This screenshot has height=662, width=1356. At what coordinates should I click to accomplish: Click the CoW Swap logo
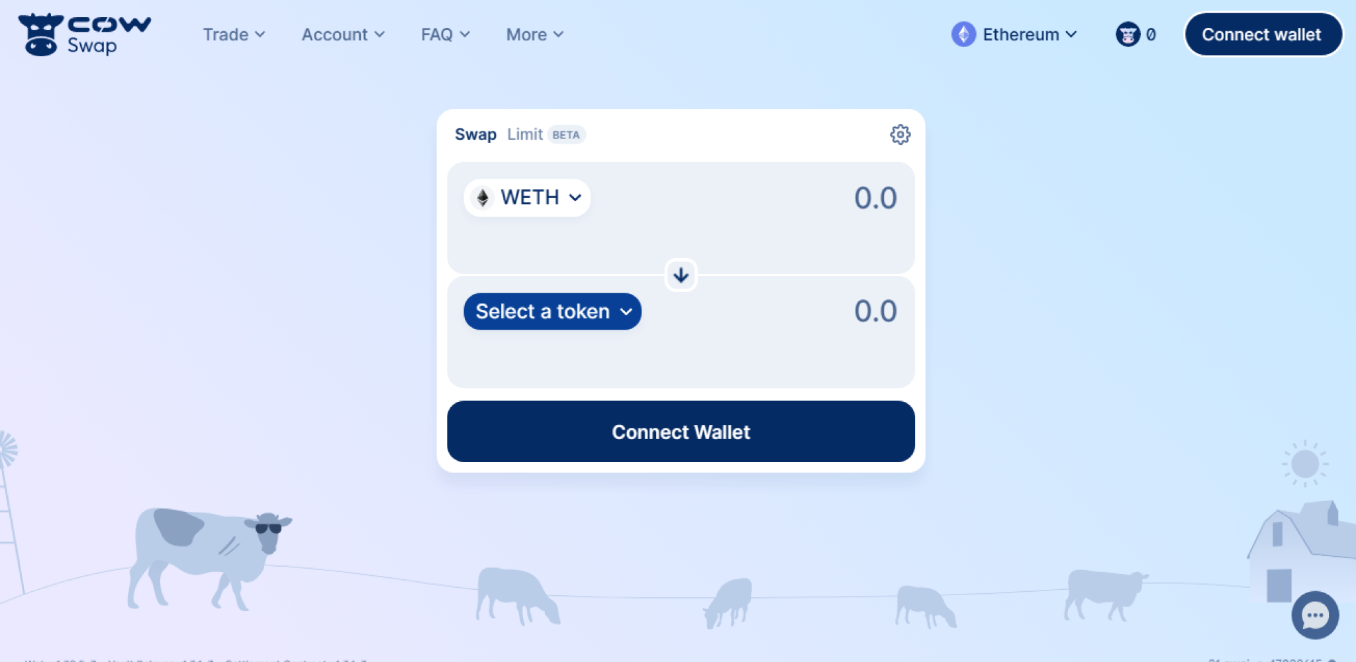pos(85,34)
